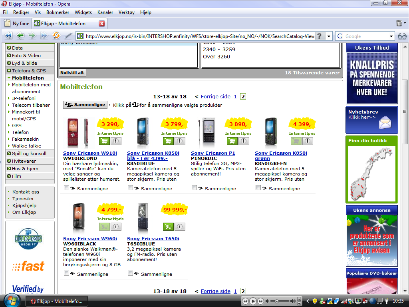Open the address bar history dropdown

[329, 36]
